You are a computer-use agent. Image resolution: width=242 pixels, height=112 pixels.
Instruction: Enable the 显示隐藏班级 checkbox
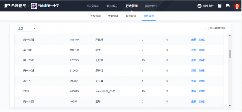tap(207, 28)
